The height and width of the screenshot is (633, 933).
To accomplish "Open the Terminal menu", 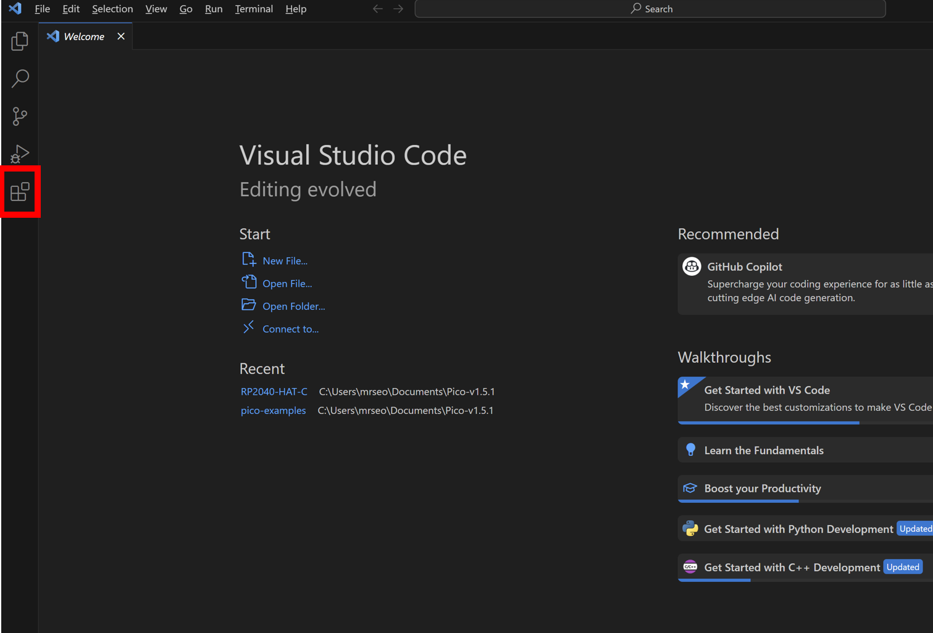I will 254,9.
